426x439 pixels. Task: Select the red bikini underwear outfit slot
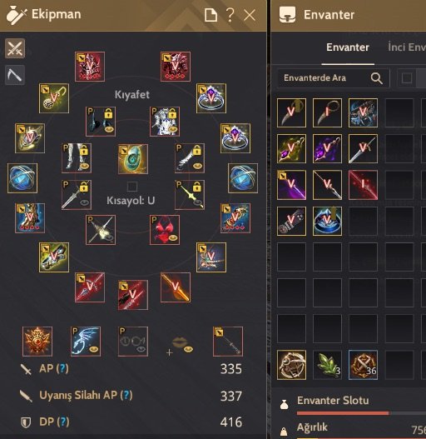(165, 230)
